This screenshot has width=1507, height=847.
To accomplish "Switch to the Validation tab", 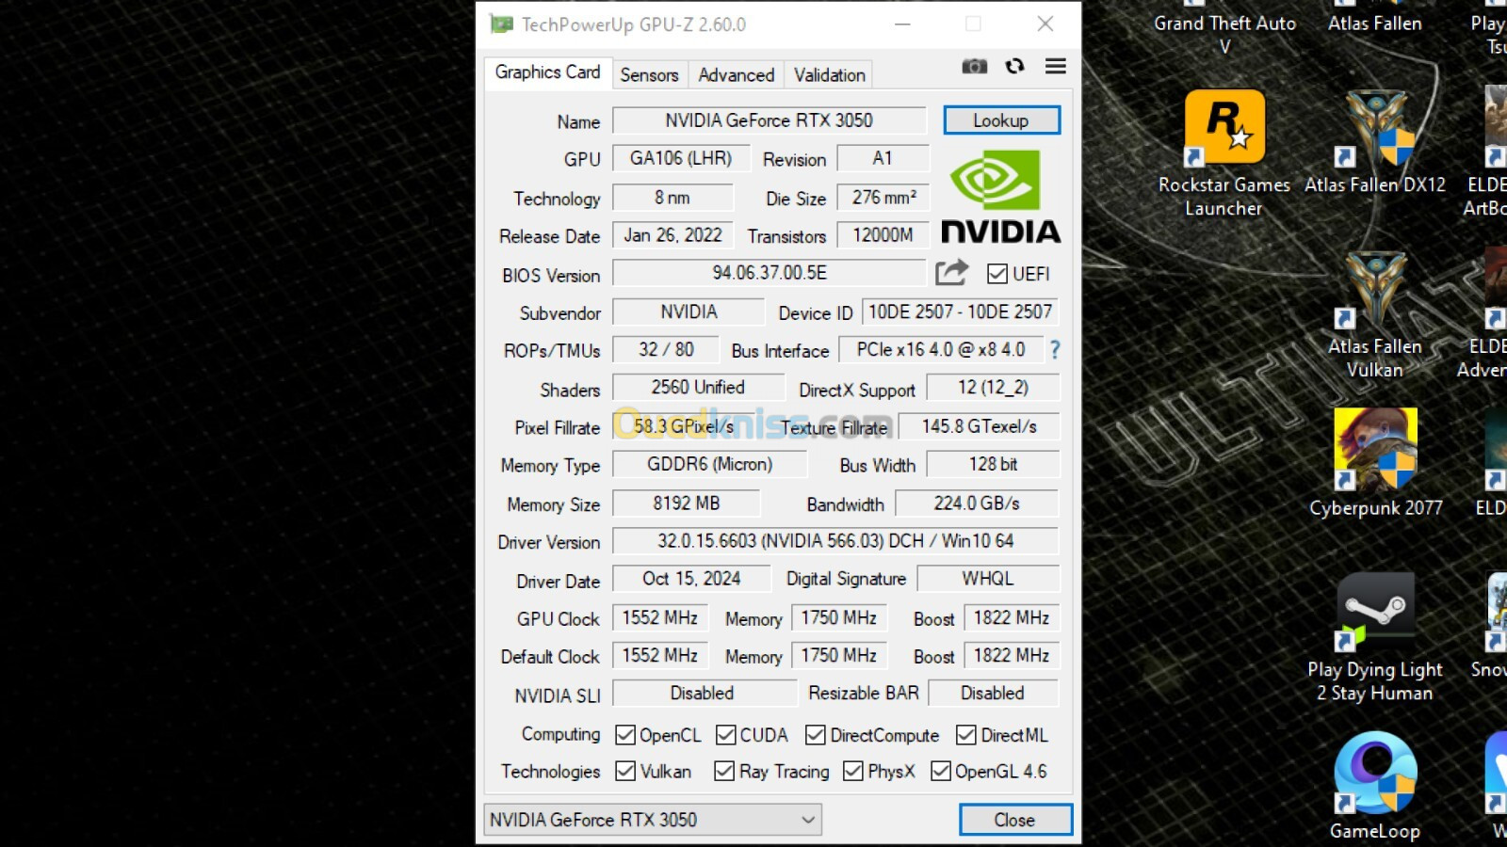I will (x=829, y=75).
